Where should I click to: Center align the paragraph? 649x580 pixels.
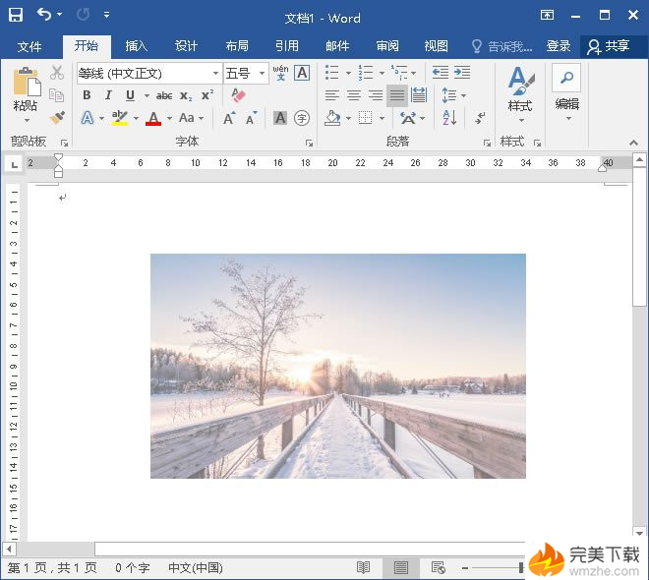pyautogui.click(x=353, y=95)
